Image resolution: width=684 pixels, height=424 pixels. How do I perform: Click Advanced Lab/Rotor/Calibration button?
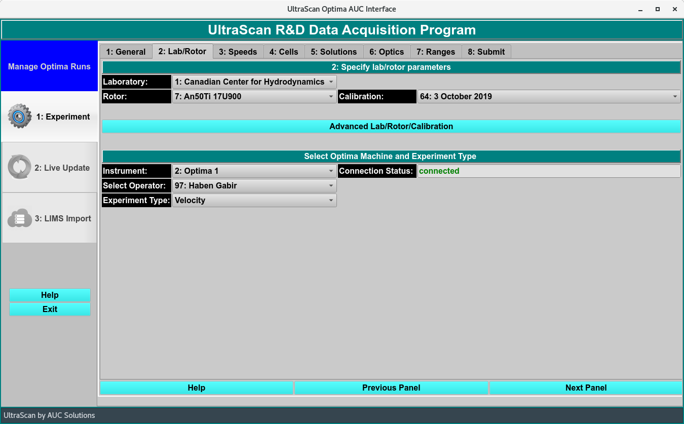coord(391,126)
